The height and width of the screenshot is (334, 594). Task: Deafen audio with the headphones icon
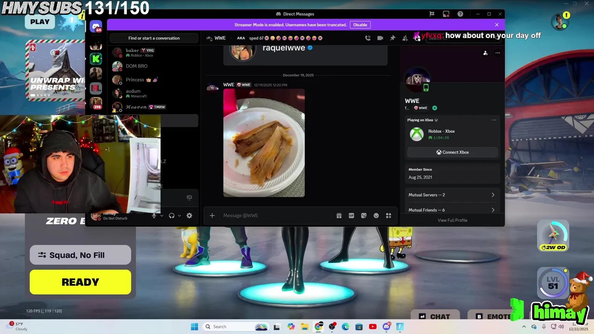tap(172, 215)
